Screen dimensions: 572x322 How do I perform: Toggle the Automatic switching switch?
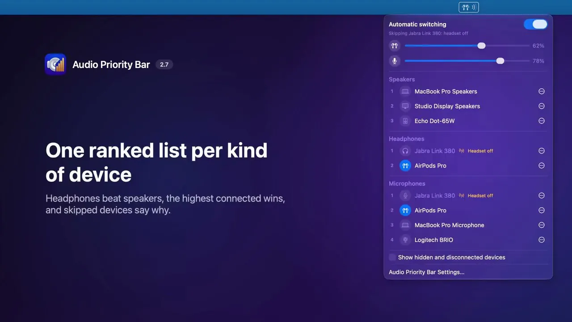point(536,24)
